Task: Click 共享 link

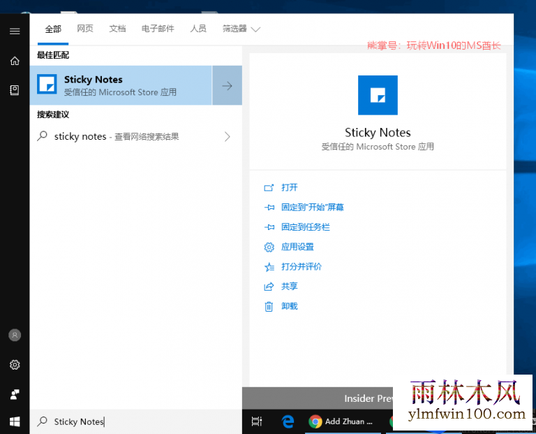Action: [289, 287]
